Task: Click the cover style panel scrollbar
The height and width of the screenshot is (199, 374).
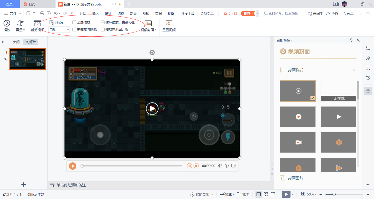Action: click(x=358, y=90)
